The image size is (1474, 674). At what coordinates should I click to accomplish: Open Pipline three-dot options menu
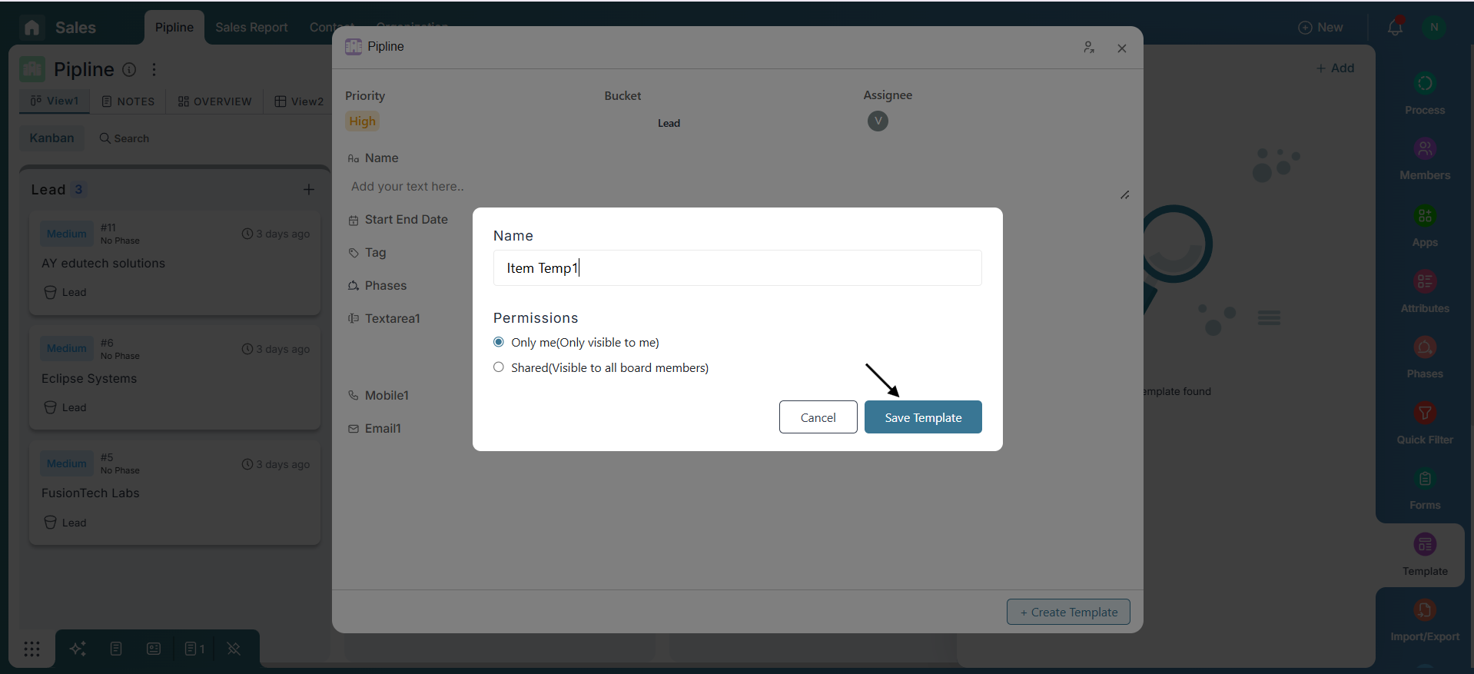tap(154, 70)
